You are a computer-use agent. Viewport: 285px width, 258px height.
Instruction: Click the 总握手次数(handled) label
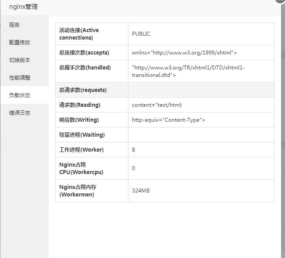(85, 68)
